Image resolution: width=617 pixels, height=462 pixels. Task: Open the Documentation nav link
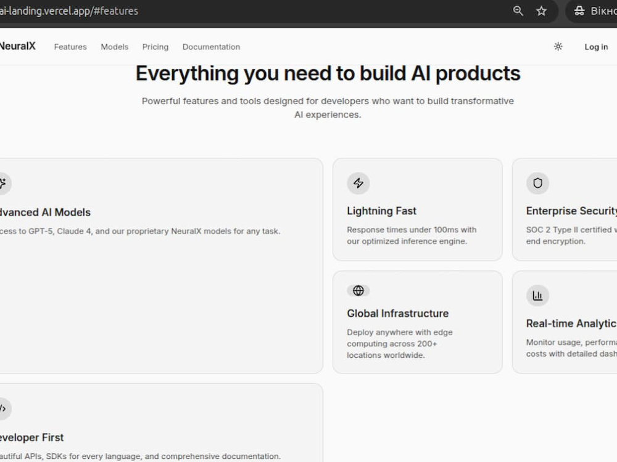(211, 47)
